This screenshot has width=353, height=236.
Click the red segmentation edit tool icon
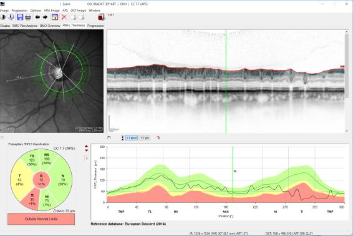(x=158, y=138)
